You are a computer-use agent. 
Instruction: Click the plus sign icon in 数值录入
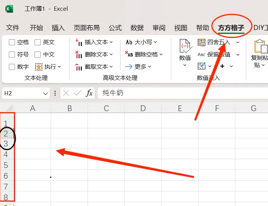[x=222, y=66]
